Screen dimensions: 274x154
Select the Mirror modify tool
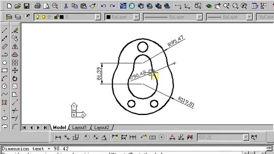[15, 47]
